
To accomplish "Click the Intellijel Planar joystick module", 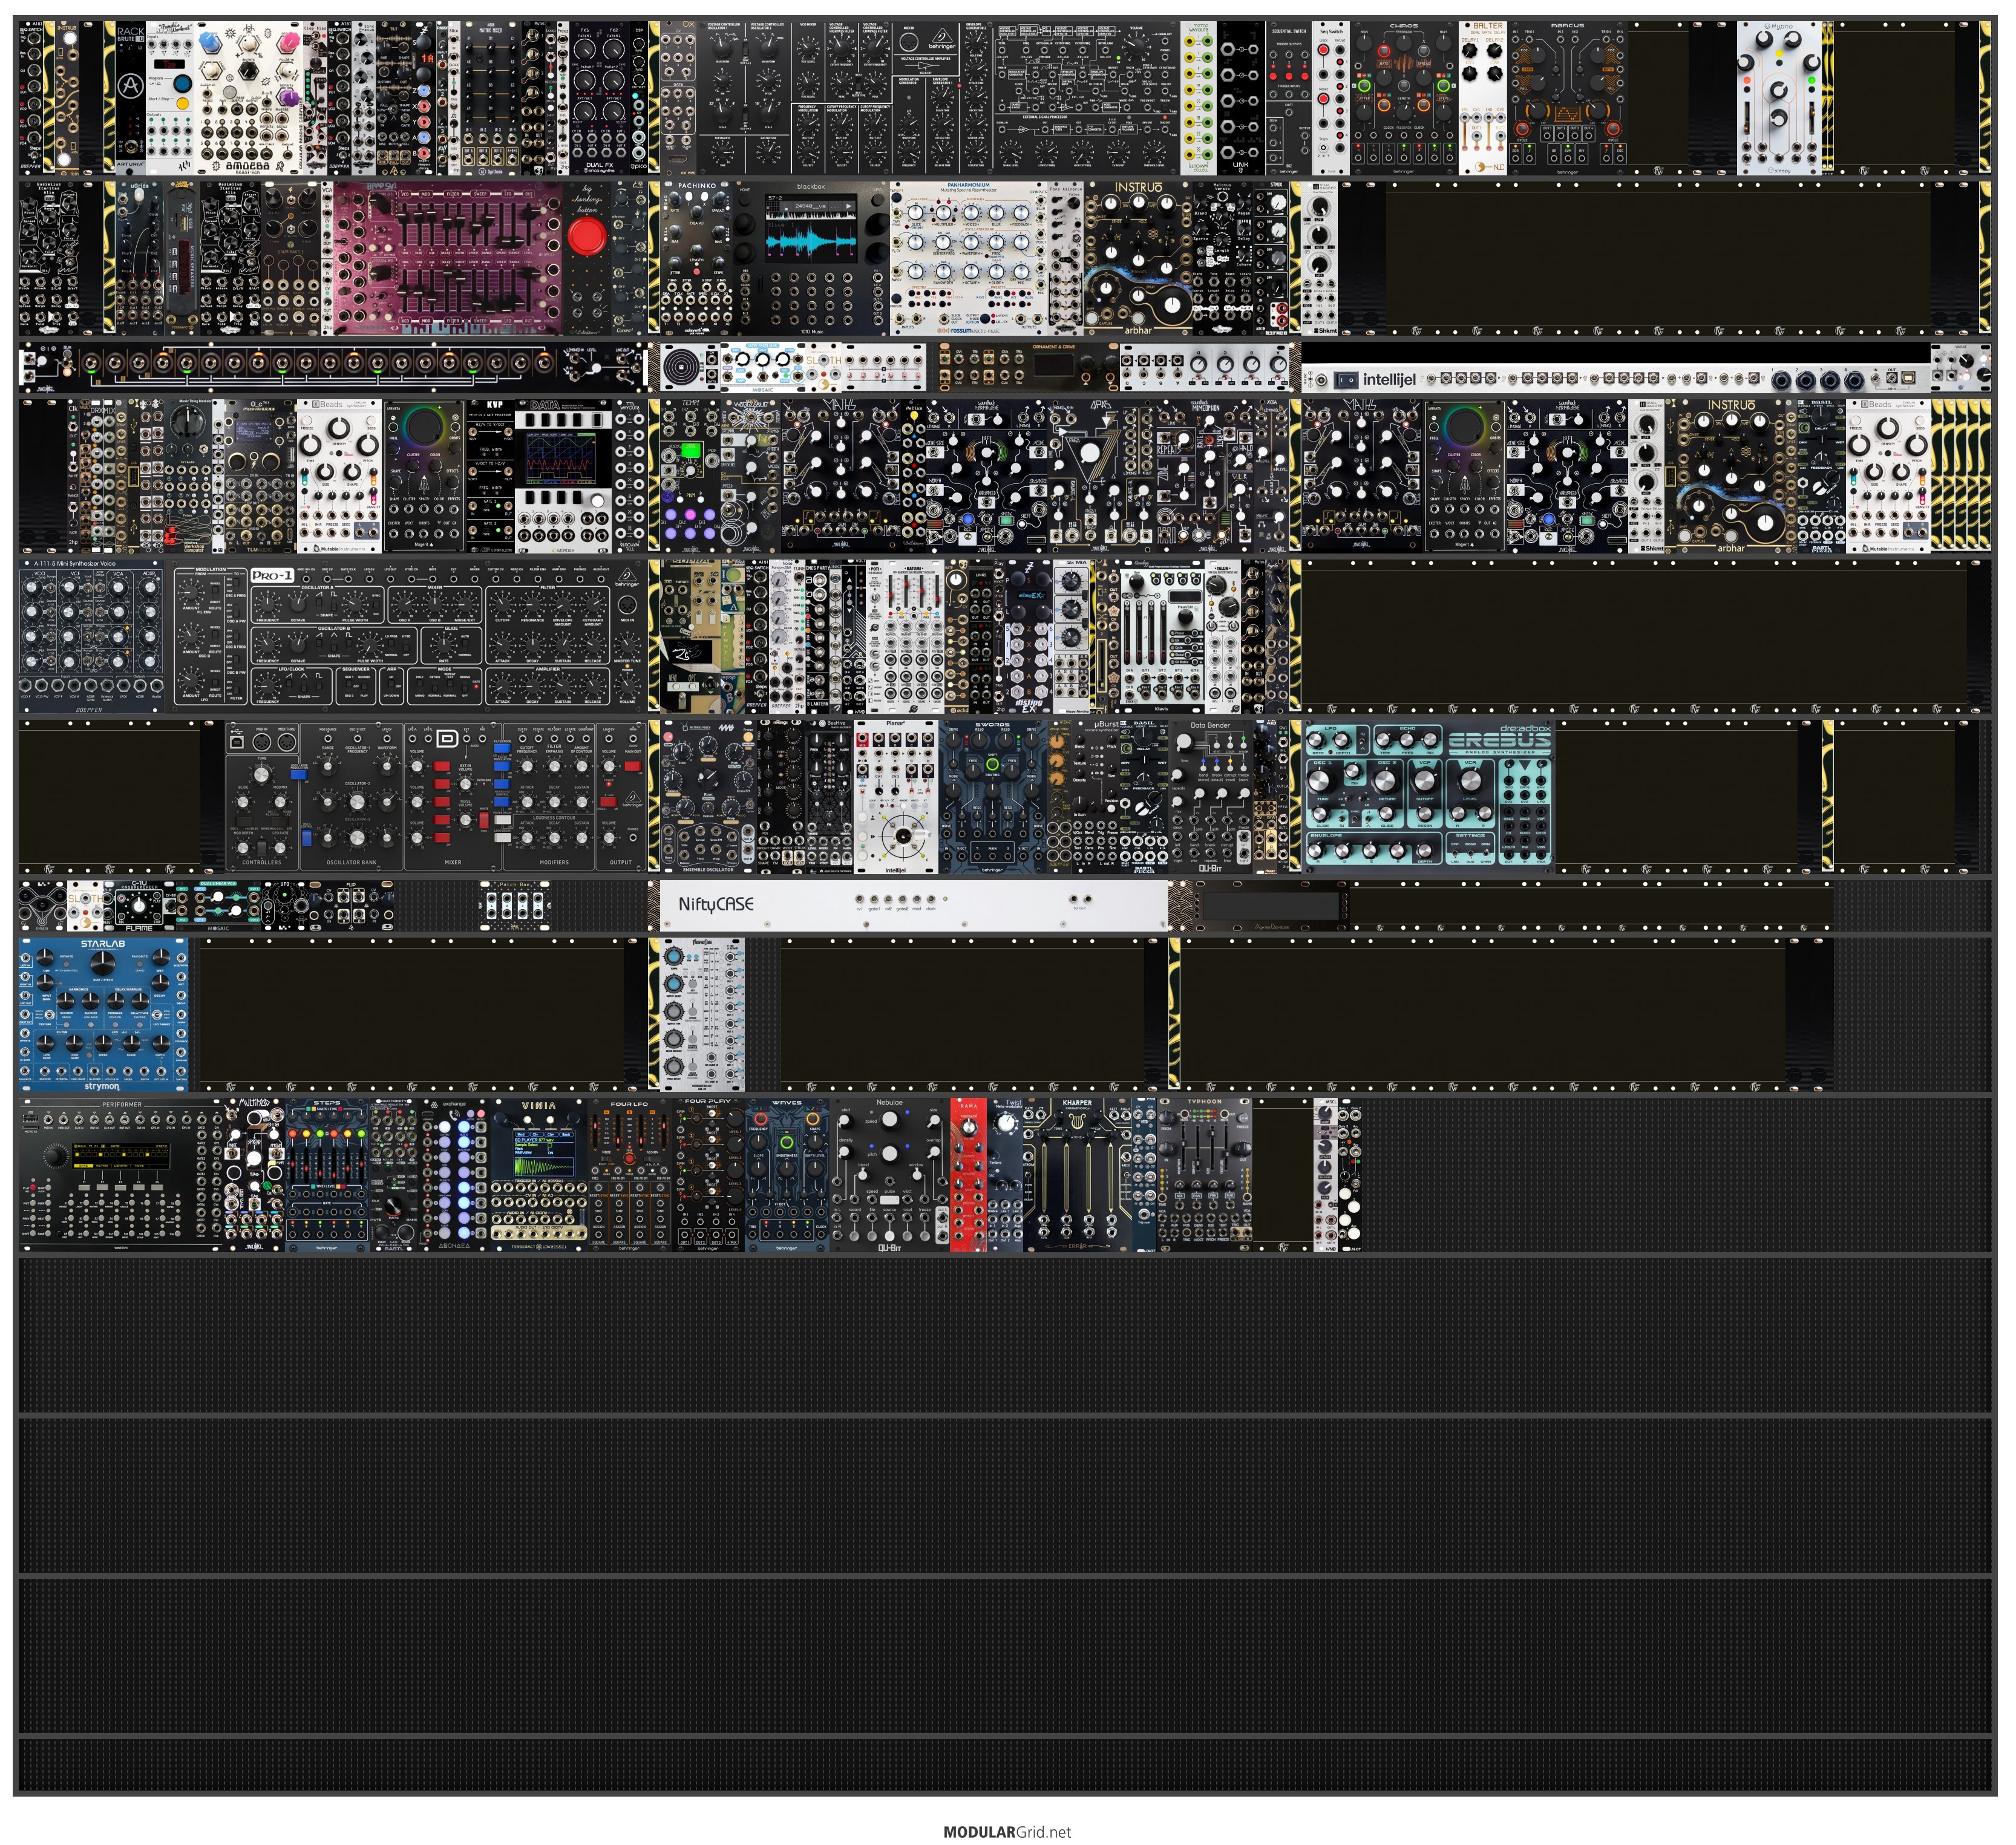I will [895, 796].
